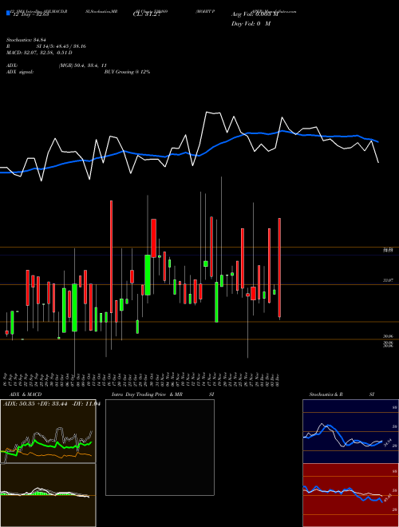Screen dimensions: 399x527
Task: Click the '12 Day = 32.63' SMA legend text
Action: [x=30, y=14]
